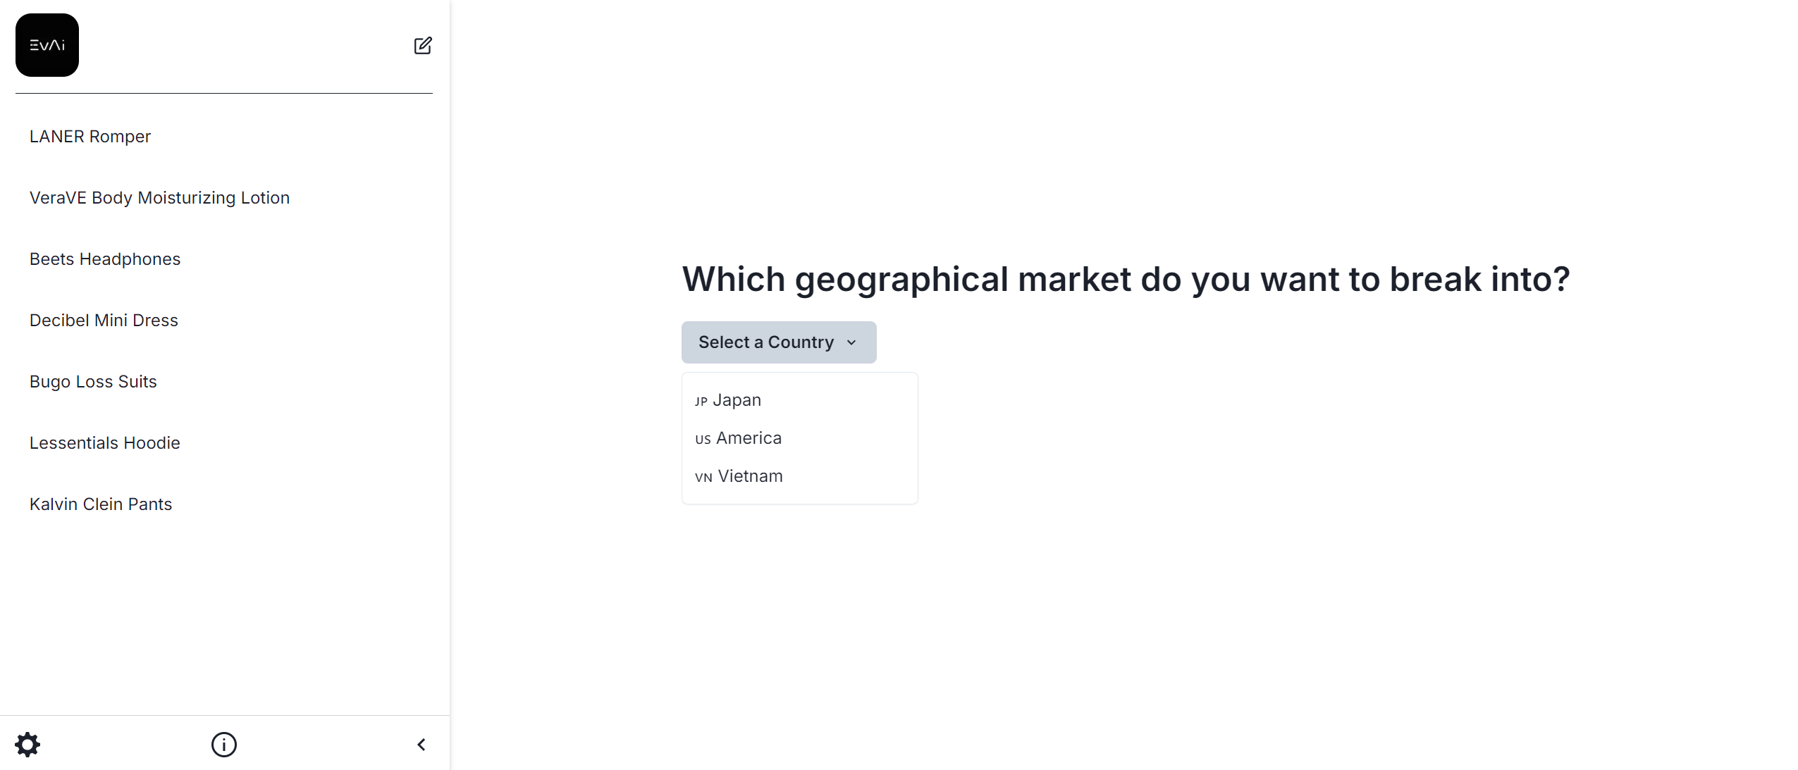The image size is (1798, 770).
Task: Click the US flag code beside America
Action: click(703, 440)
